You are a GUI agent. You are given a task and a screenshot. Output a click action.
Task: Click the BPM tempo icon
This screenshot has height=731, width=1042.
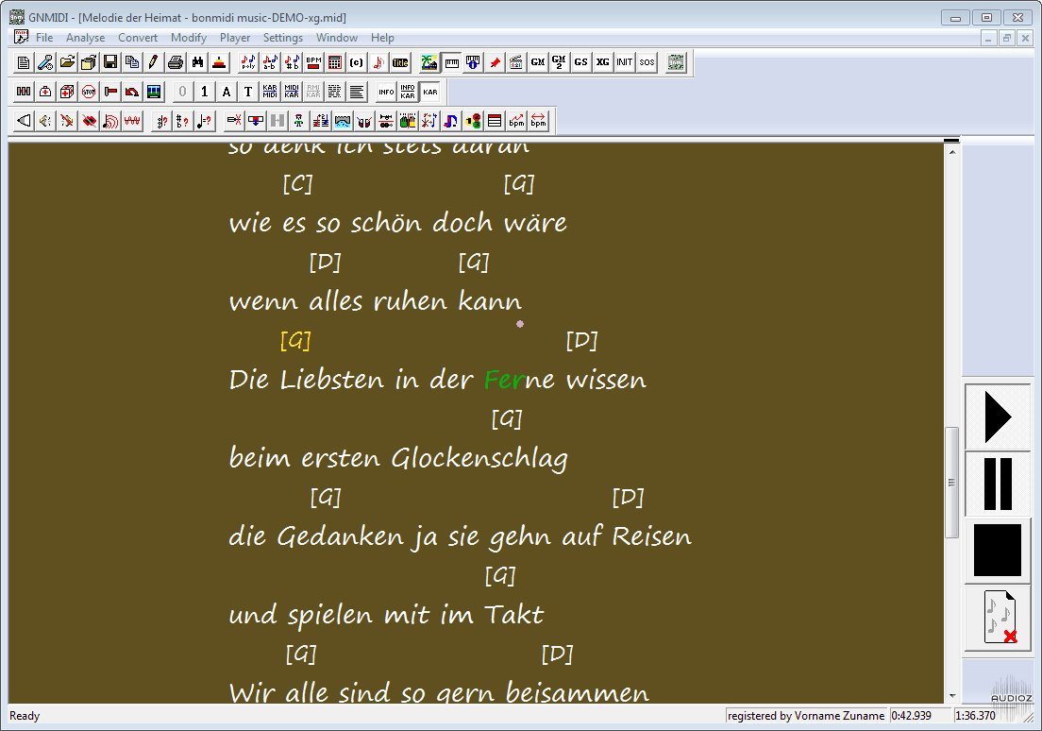click(313, 62)
